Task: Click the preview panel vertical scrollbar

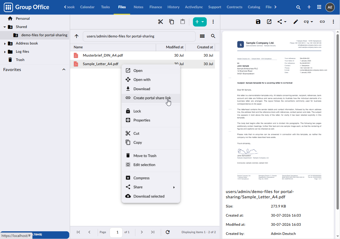Action: 338,121
